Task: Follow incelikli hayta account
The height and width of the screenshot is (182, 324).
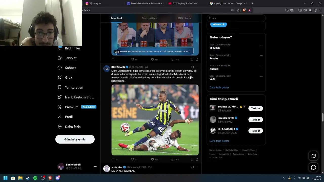Action: pos(256,120)
